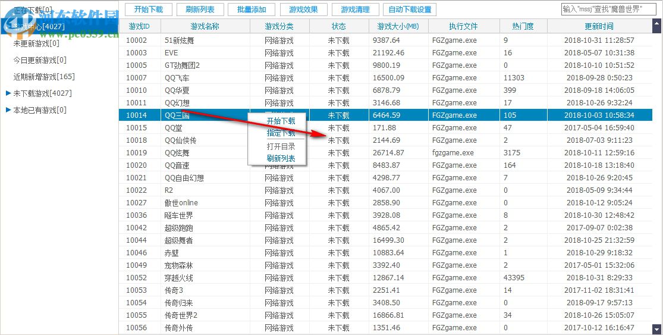The height and width of the screenshot is (335, 663).
Task: Click game ID 10052 cell
Action: 136,278
